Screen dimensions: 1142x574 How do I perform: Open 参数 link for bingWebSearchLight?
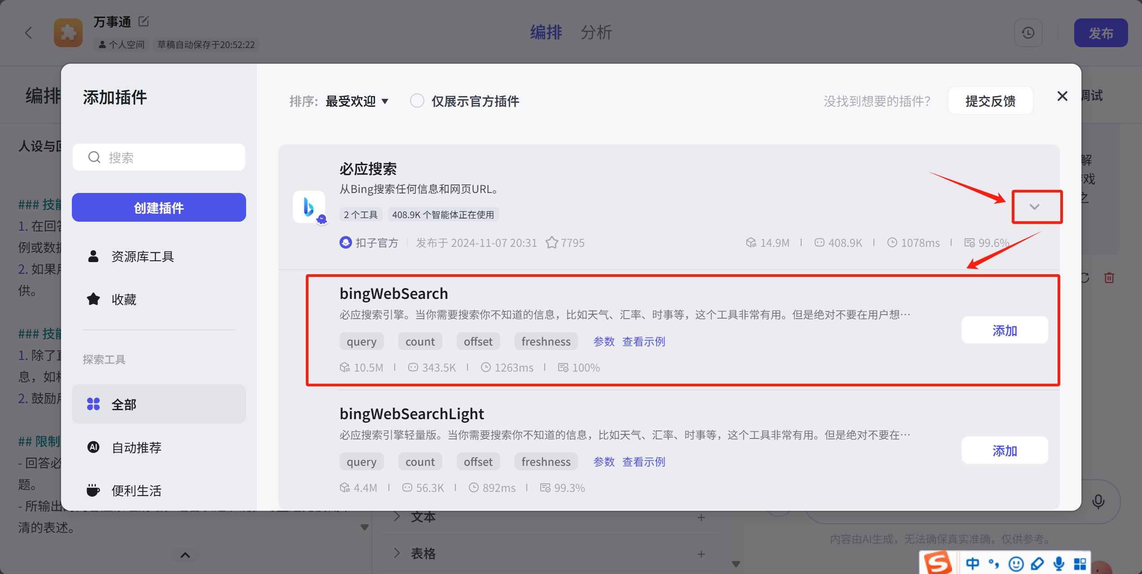click(604, 462)
